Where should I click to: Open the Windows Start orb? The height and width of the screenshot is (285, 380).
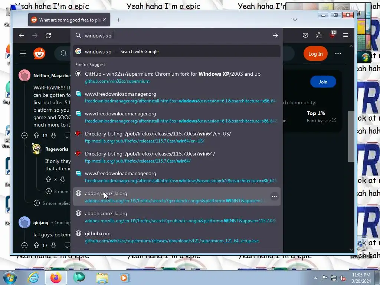(10, 278)
